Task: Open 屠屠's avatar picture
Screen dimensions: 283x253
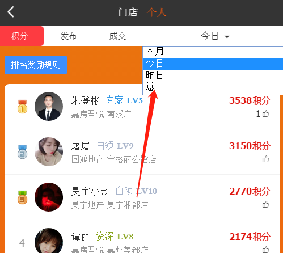Action: (49, 151)
